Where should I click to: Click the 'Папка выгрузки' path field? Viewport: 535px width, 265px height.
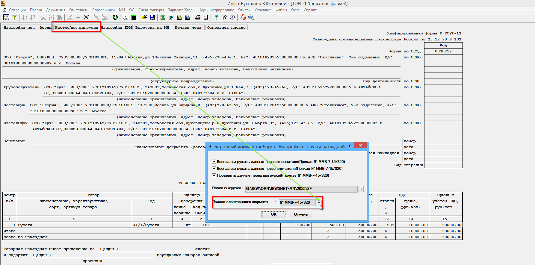(301, 189)
